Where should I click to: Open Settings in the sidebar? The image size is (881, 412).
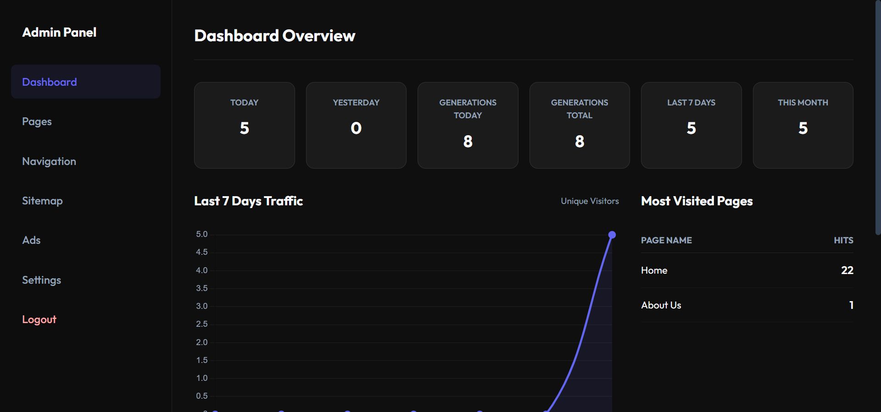86,280
